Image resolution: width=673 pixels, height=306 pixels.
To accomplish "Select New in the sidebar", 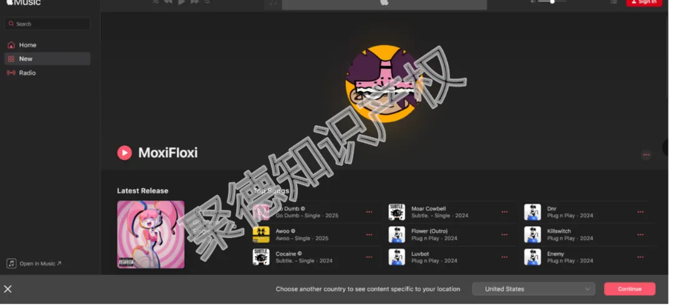I will click(47, 59).
